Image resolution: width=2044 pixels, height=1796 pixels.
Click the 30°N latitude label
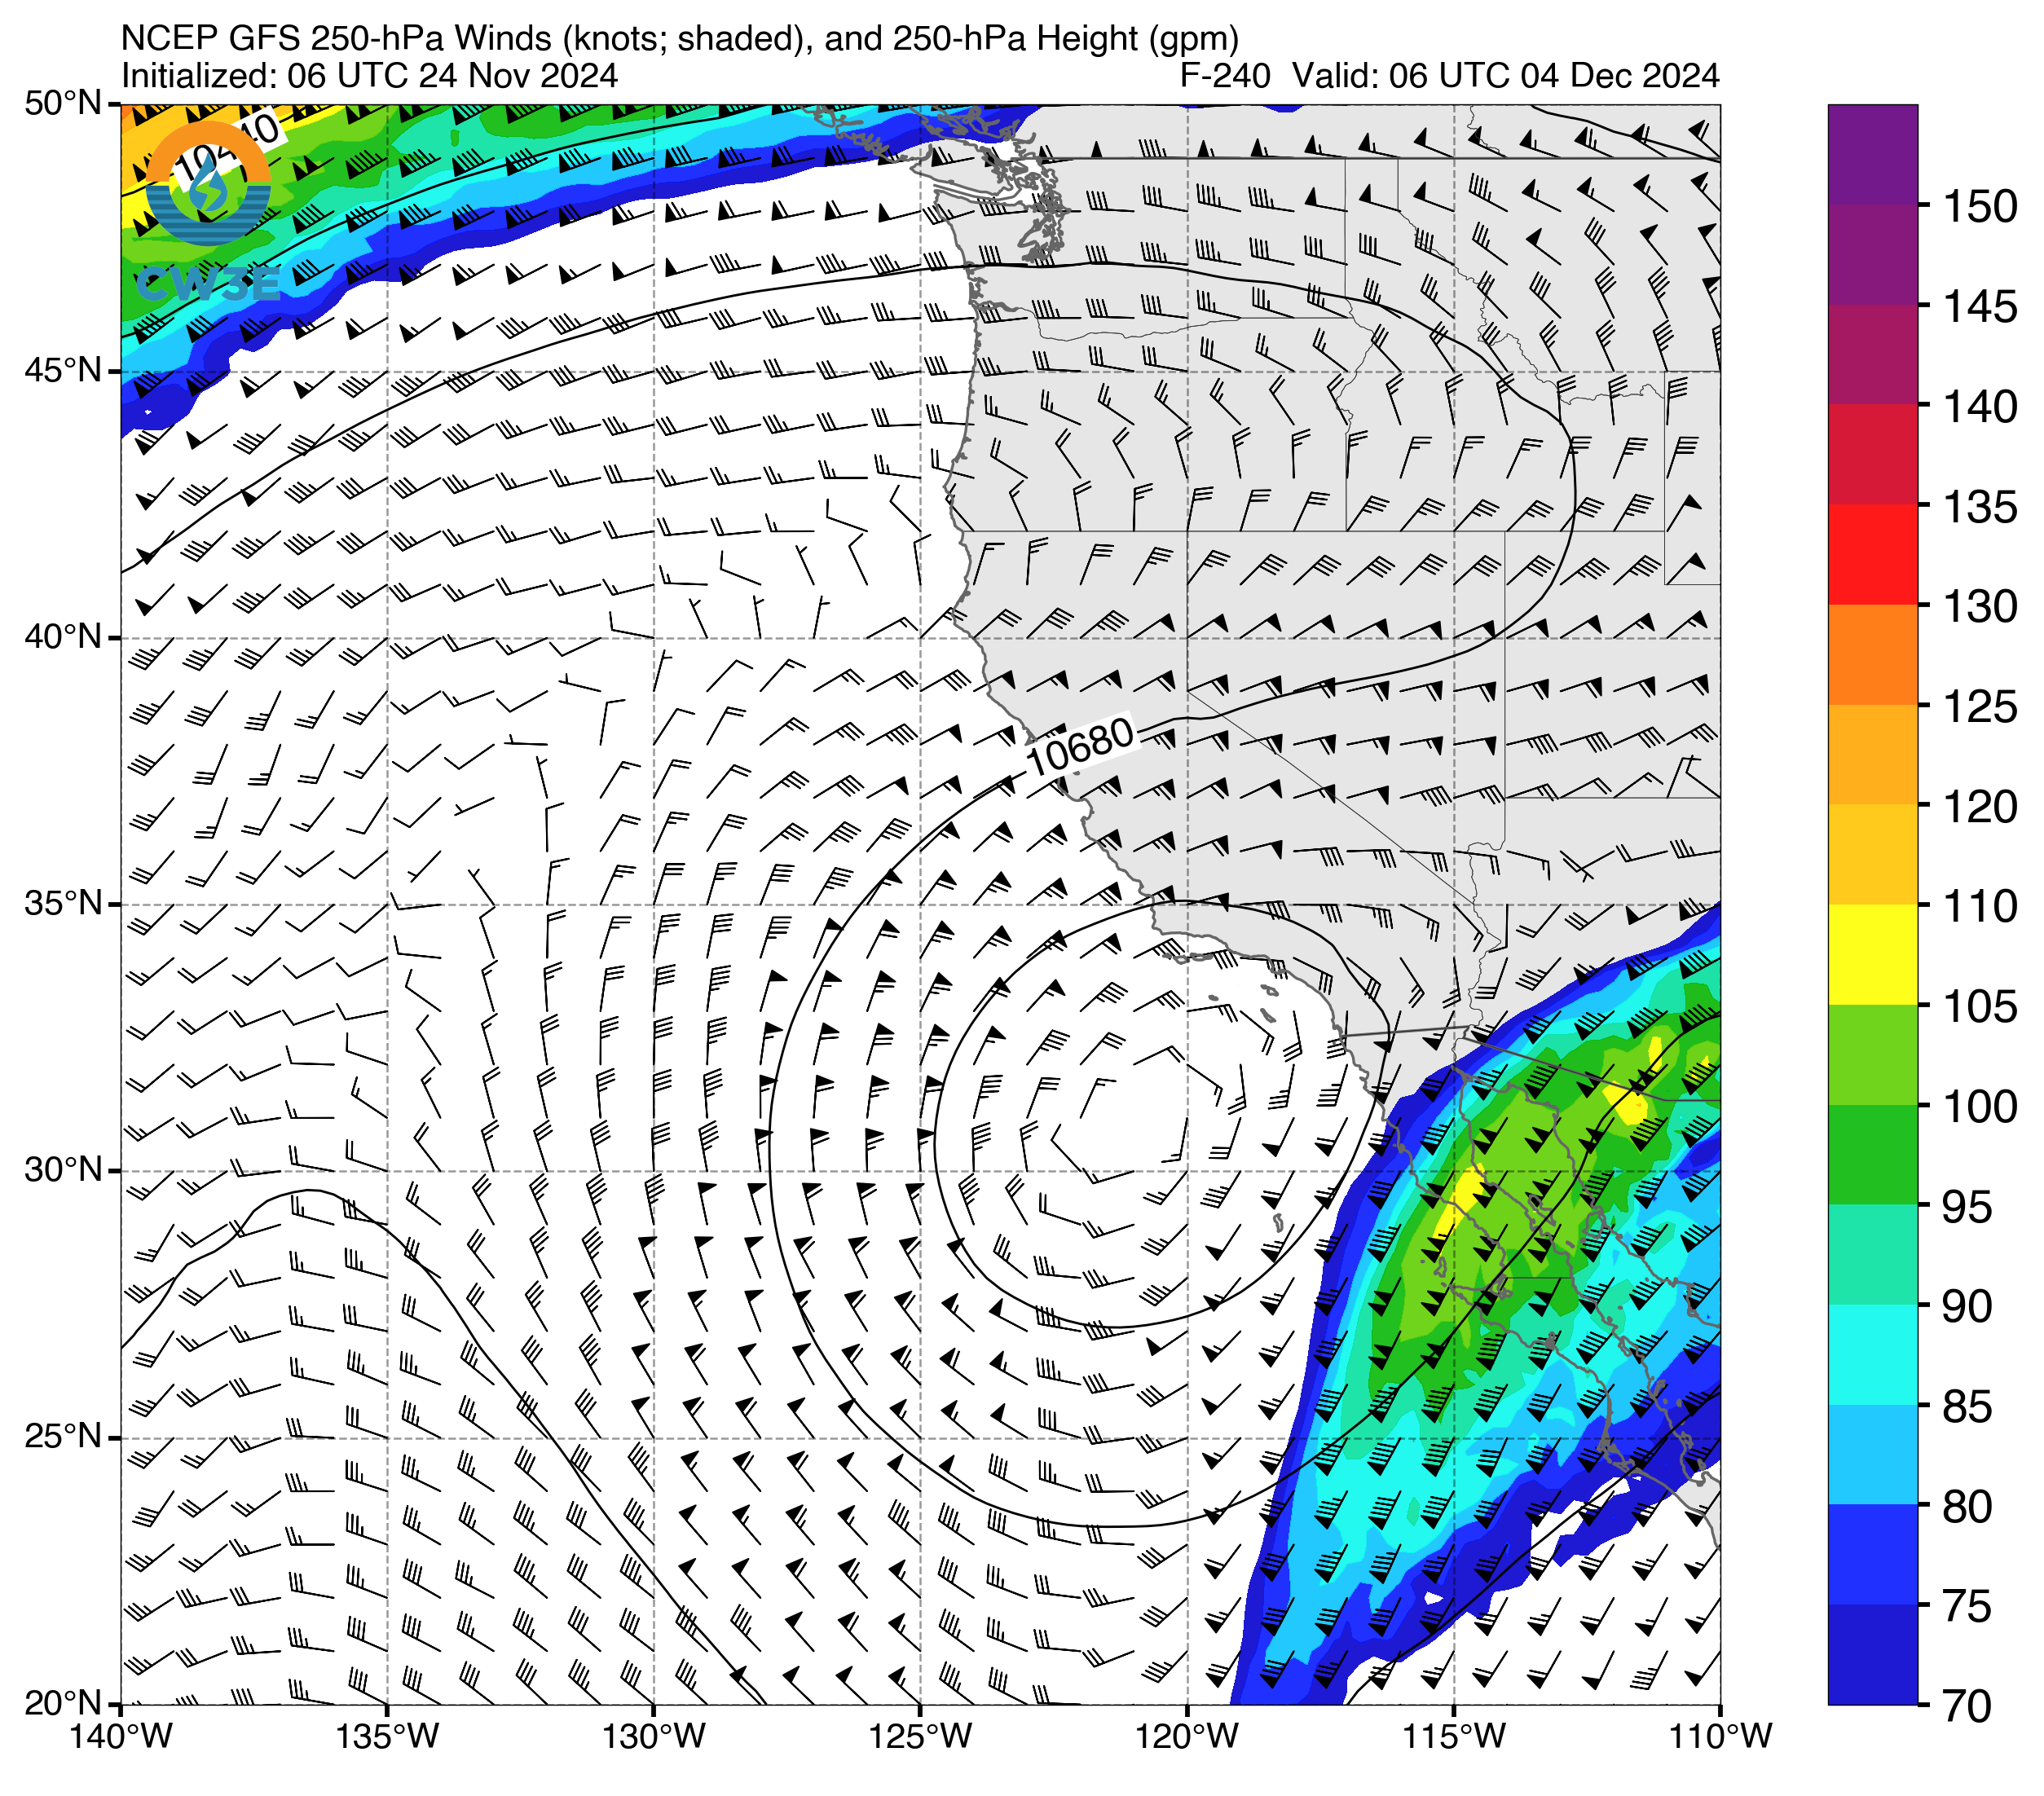pyautogui.click(x=63, y=1170)
